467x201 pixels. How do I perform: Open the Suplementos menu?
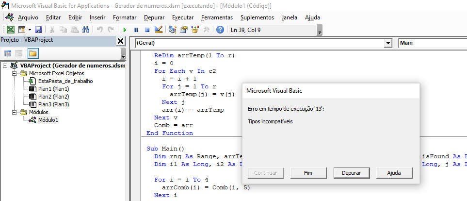(x=258, y=17)
